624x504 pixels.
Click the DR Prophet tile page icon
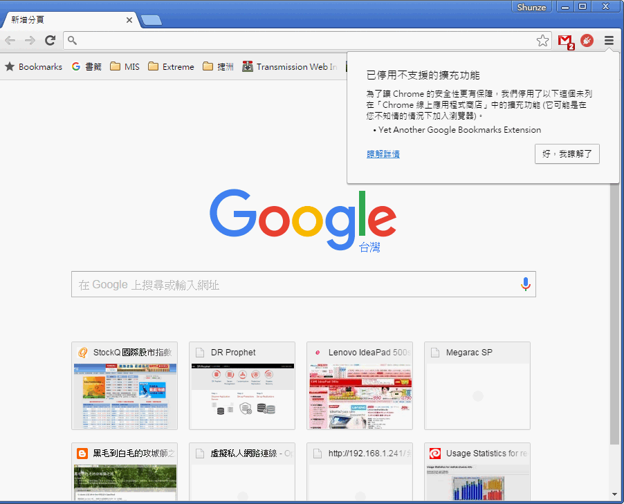click(x=200, y=353)
